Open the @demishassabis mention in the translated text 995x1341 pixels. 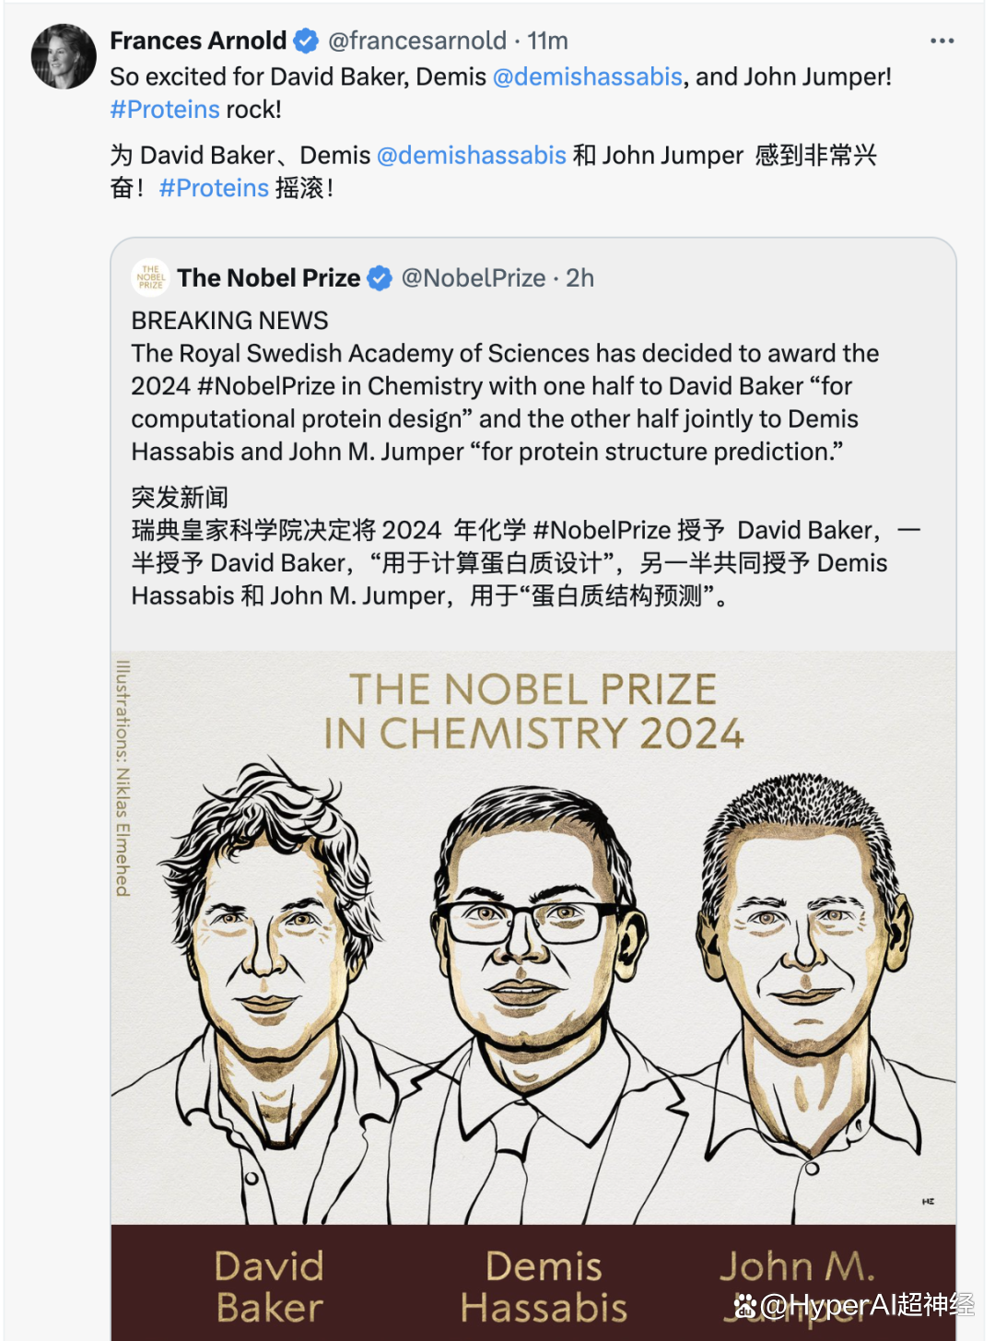[x=472, y=155]
